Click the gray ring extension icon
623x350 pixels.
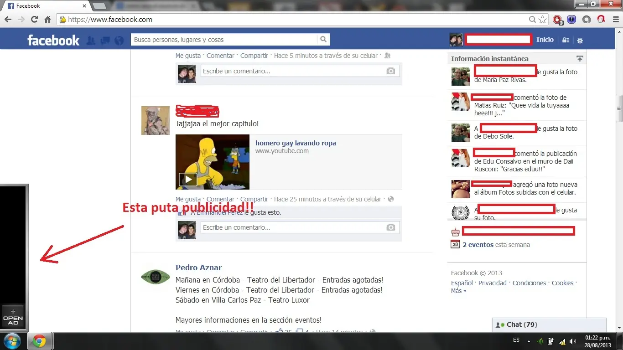[587, 20]
